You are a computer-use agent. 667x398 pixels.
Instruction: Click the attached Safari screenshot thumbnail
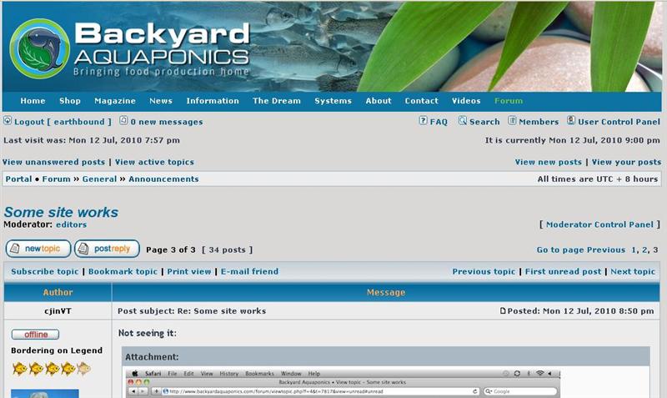(342, 382)
